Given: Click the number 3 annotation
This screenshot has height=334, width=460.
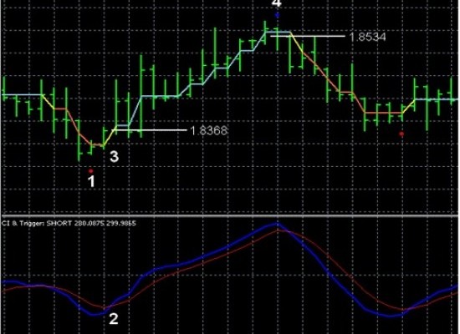Looking at the screenshot, I should pyautogui.click(x=114, y=156).
